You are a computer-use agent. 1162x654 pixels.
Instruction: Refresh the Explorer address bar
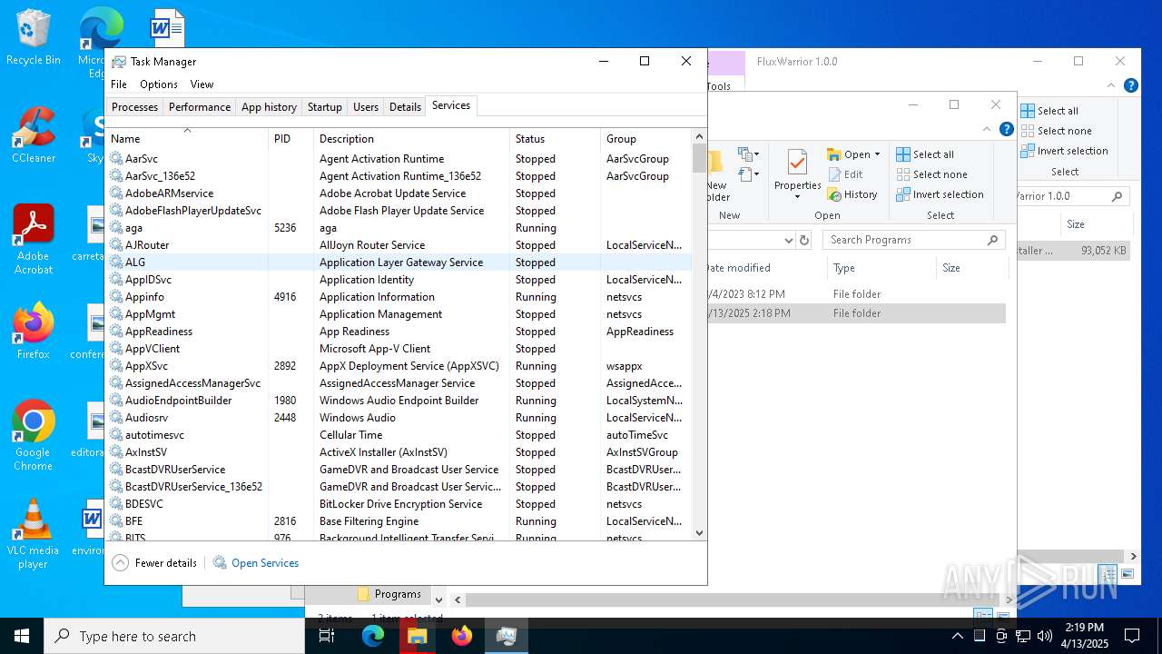(803, 240)
